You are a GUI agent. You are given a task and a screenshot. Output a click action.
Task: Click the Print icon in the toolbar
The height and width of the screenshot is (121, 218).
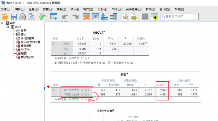coord(22,17)
